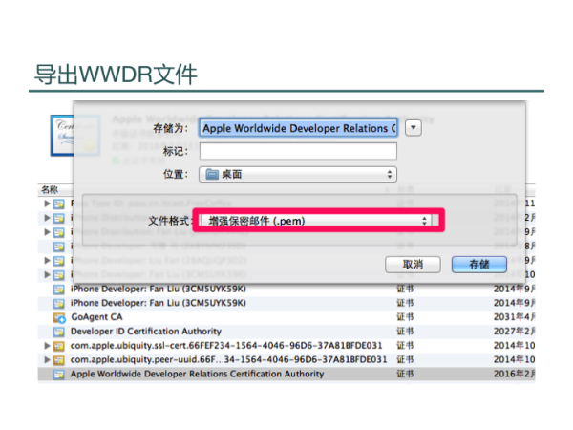Screen dimensions: 573x430
Task: Click the 标记 tags input field
Action: click(298, 151)
